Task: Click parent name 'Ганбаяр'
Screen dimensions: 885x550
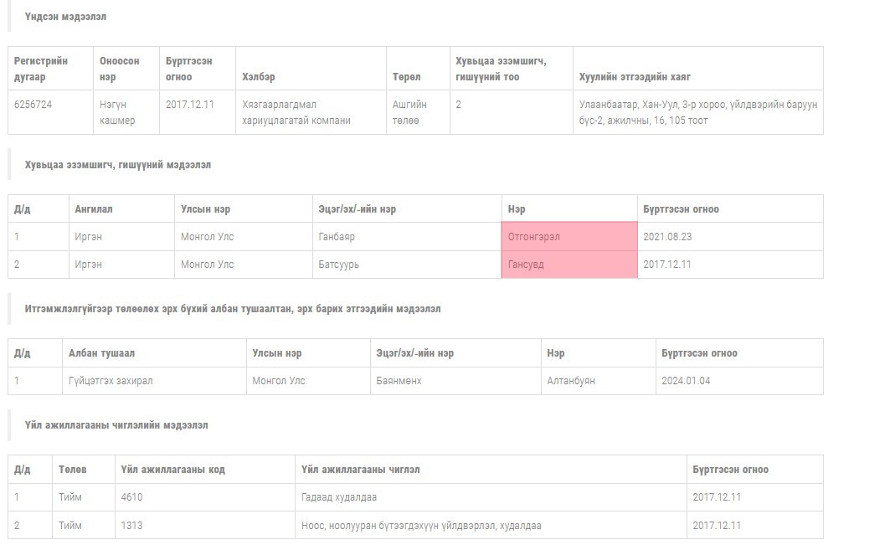Action: pyautogui.click(x=337, y=237)
